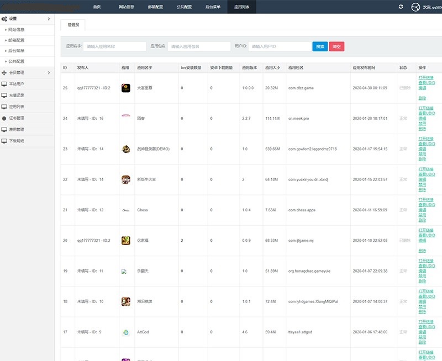Click the monitor icon beside 本站用户
This screenshot has width=442, height=361.
point(4,83)
